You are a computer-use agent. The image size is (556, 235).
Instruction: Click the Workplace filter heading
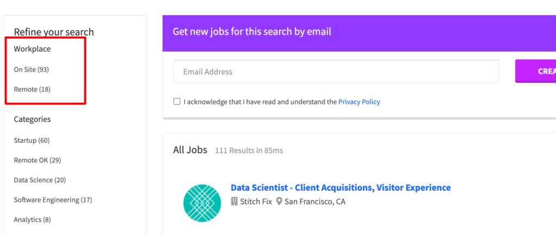(32, 49)
